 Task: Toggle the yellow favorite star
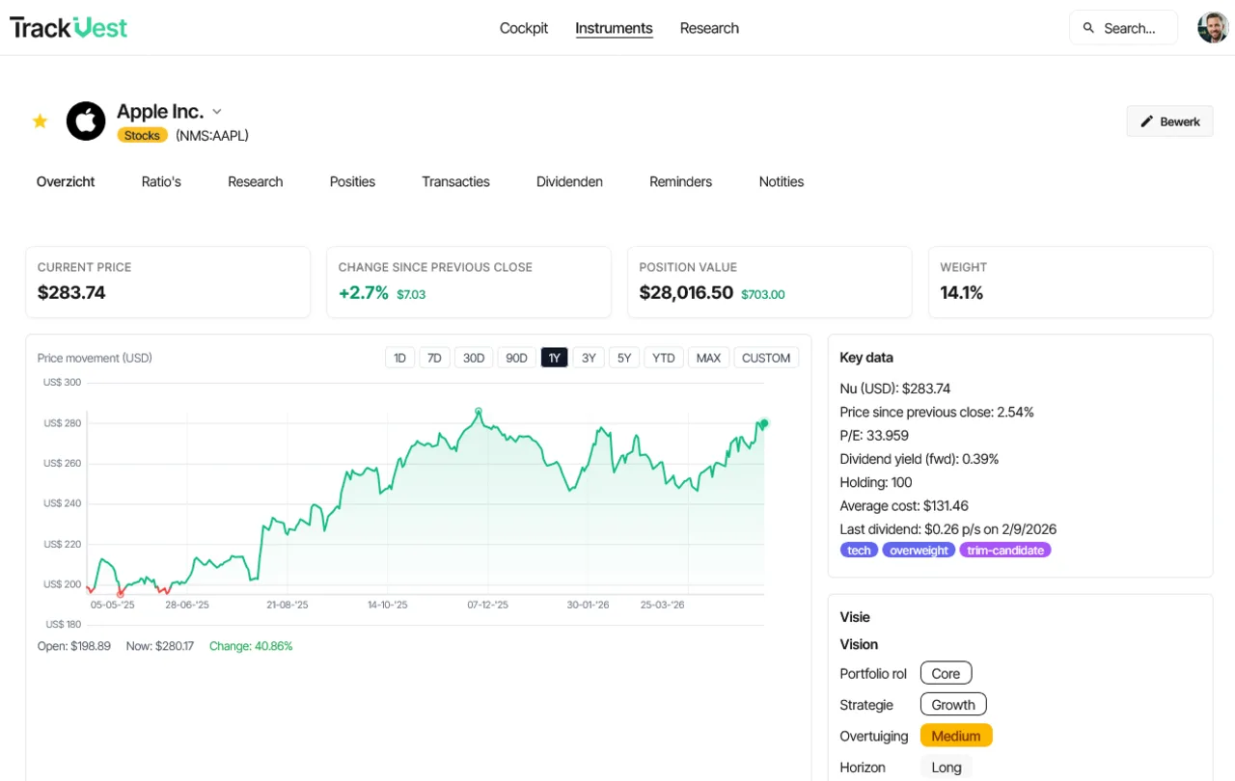tap(40, 121)
